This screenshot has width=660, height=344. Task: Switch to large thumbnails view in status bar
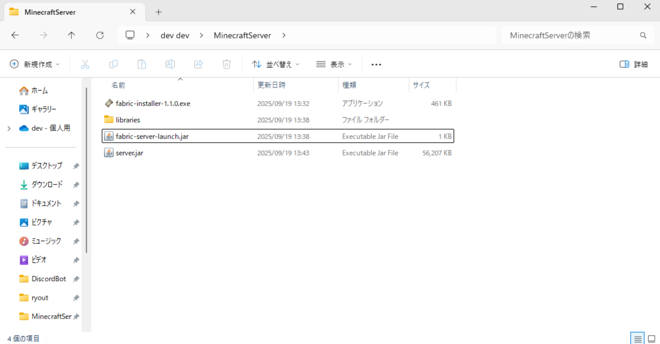pyautogui.click(x=651, y=339)
